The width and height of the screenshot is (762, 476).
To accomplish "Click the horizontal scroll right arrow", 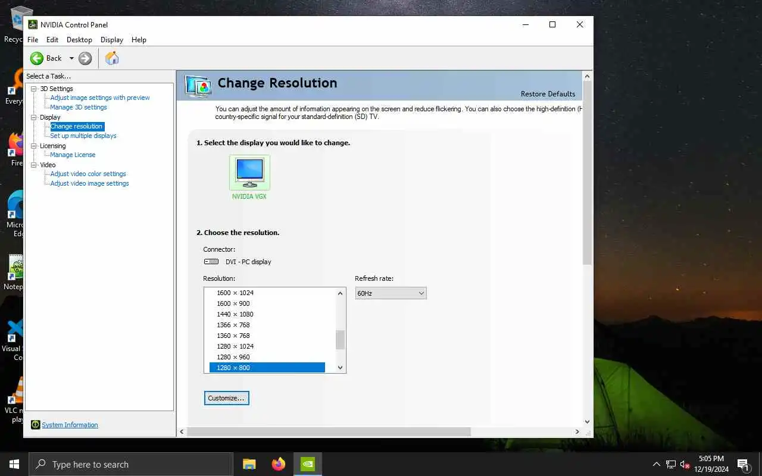I will 577,431.
